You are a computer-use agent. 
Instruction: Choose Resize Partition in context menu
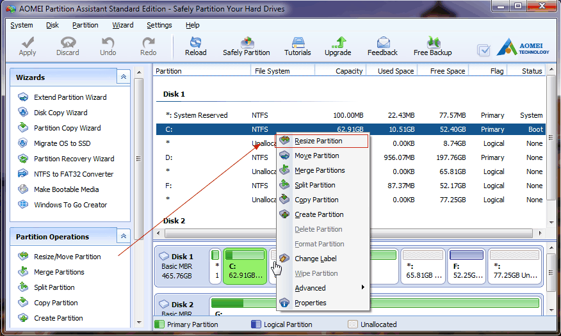click(x=321, y=141)
